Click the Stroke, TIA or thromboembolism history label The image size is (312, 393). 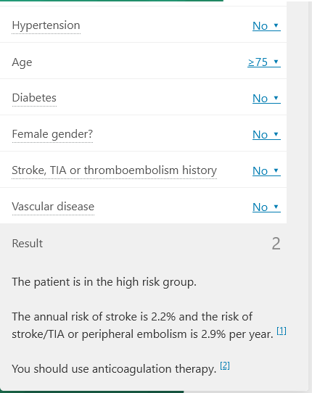114,170
